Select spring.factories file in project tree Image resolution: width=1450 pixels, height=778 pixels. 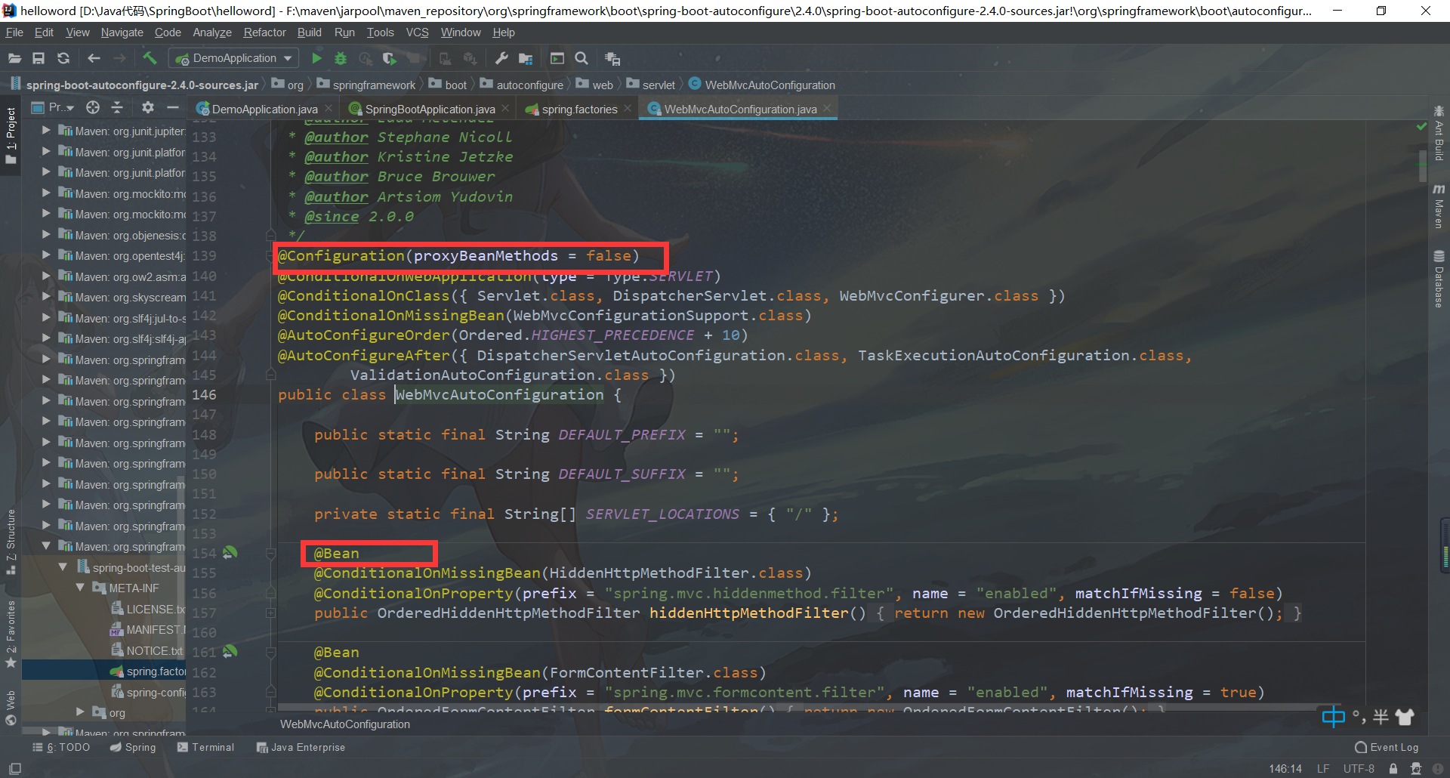(x=104, y=671)
